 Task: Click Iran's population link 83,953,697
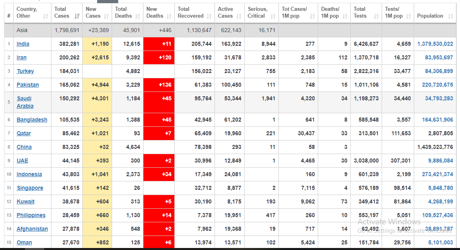pos(439,57)
